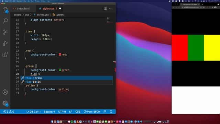Open the Help menu

[48, 1]
